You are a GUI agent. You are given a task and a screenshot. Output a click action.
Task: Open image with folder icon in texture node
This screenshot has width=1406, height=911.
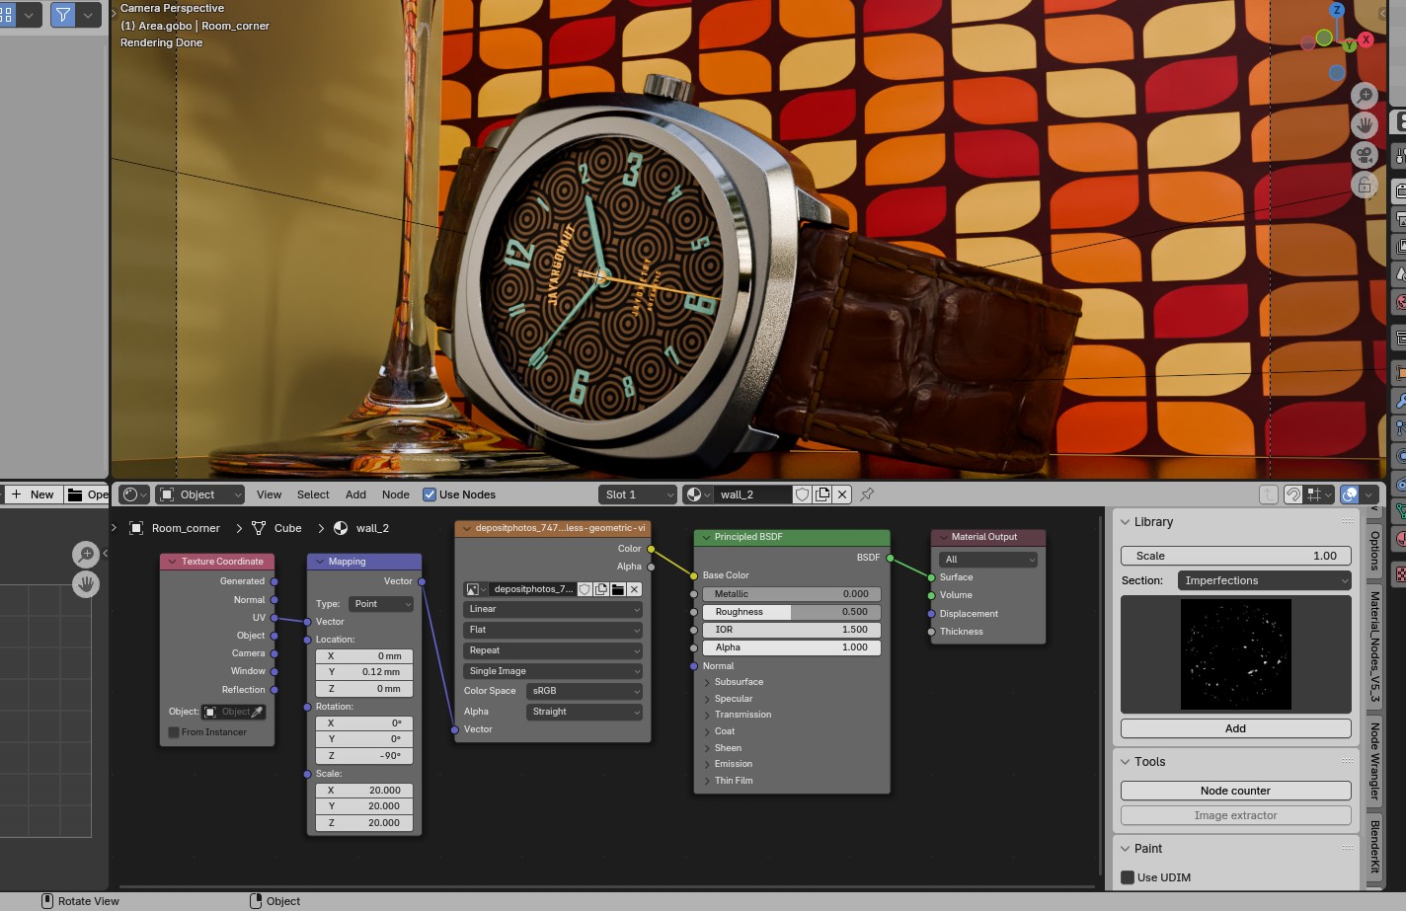(x=617, y=589)
